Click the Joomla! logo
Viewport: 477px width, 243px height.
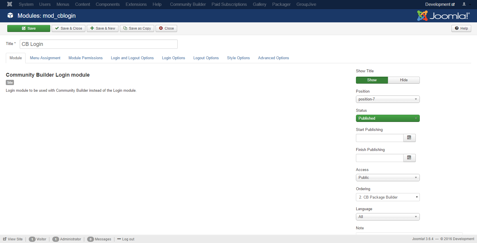[x=443, y=16]
